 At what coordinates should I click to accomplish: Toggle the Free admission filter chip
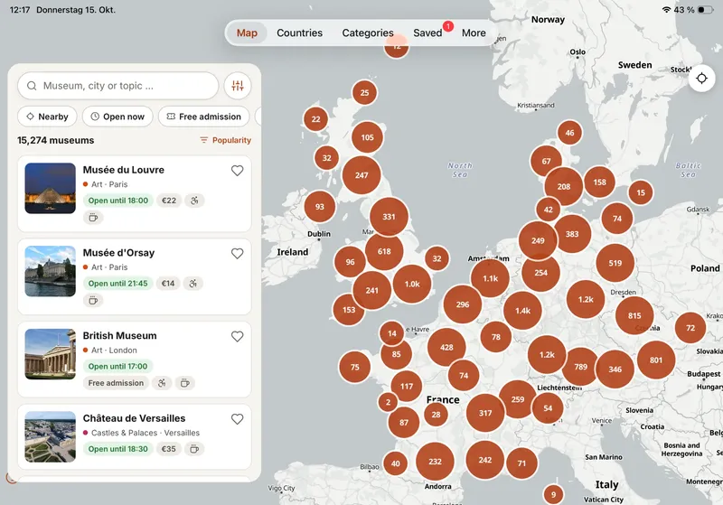point(204,117)
